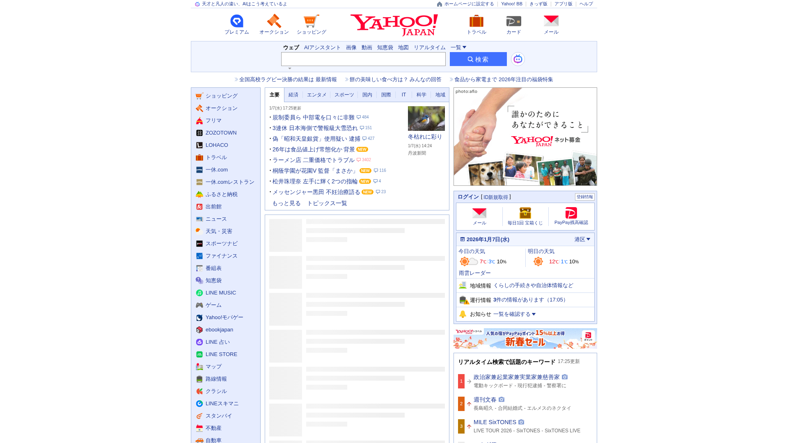Open the もっと見る link under topics
This screenshot has width=788, height=443.
[286, 203]
